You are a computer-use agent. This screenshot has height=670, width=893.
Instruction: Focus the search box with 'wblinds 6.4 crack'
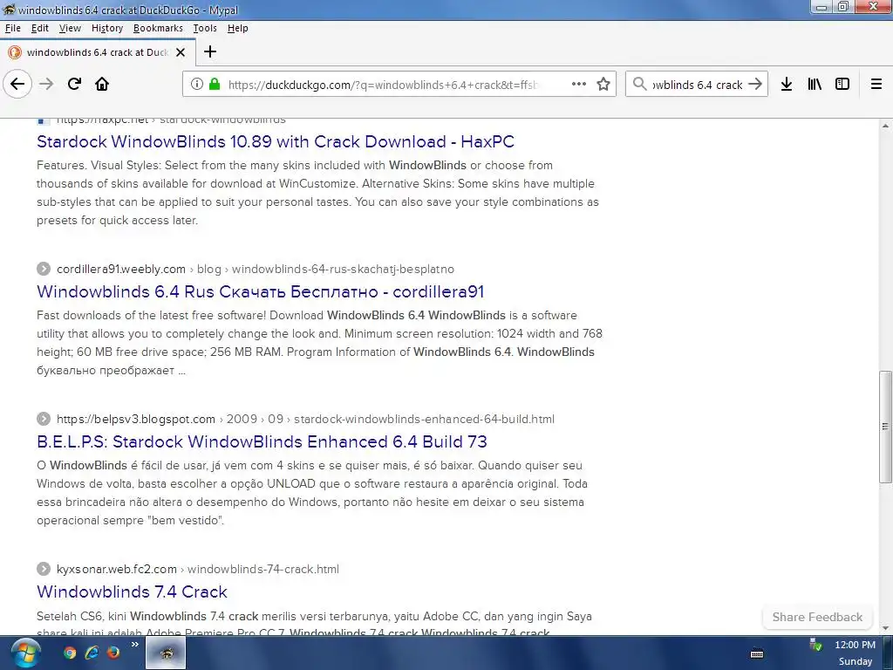pyautogui.click(x=697, y=85)
